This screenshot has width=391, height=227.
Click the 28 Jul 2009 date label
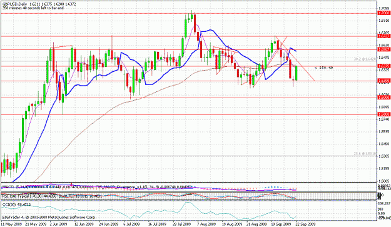(x=181, y=224)
